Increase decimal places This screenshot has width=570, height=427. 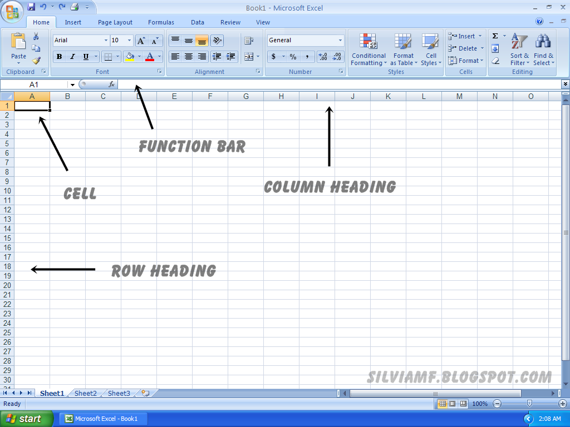tap(323, 57)
